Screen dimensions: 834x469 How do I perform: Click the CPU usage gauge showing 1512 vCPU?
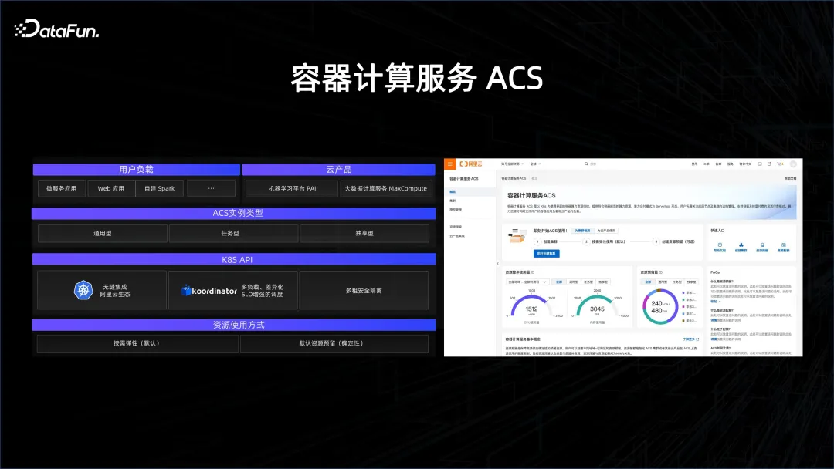pyautogui.click(x=532, y=309)
